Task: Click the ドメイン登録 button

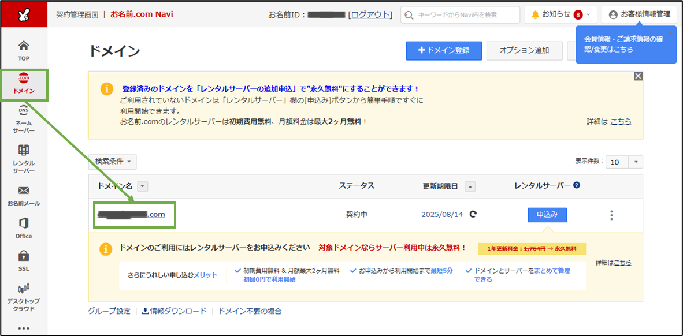Action: pos(444,50)
